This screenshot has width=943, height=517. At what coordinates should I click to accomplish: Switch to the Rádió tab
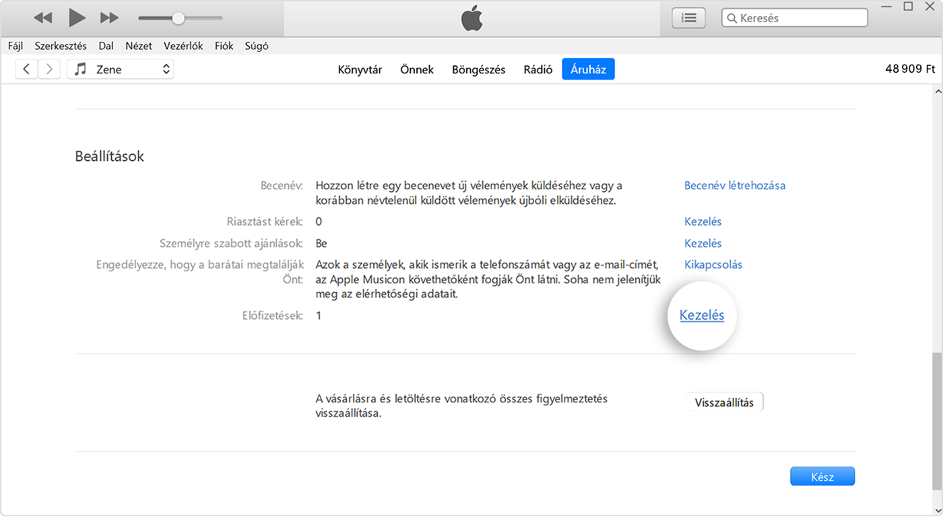tap(538, 69)
